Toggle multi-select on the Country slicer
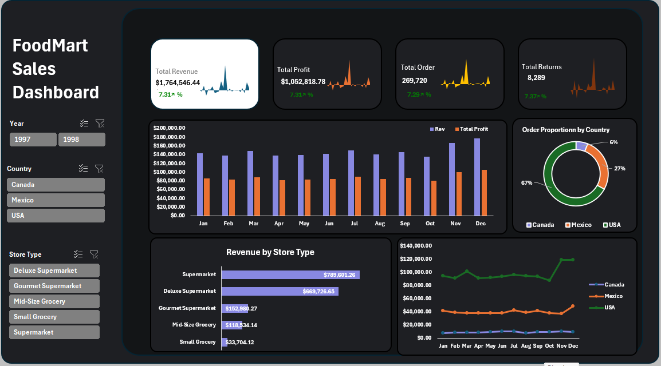661x366 pixels. [83, 168]
